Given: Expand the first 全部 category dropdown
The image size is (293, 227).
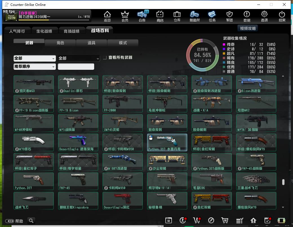Looking at the screenshot, I should [35, 59].
